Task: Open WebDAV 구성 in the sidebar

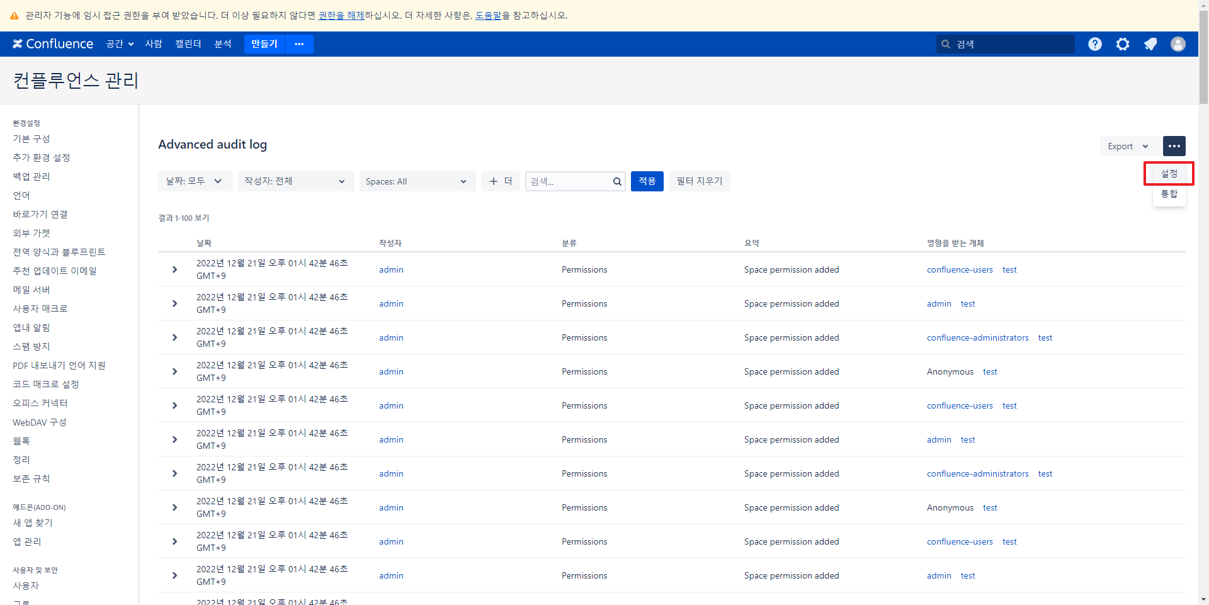Action: tap(40, 422)
